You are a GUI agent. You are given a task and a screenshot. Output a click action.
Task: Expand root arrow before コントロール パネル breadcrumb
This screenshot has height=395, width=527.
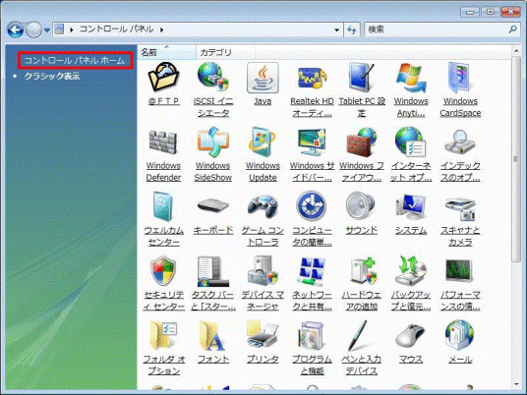(72, 29)
